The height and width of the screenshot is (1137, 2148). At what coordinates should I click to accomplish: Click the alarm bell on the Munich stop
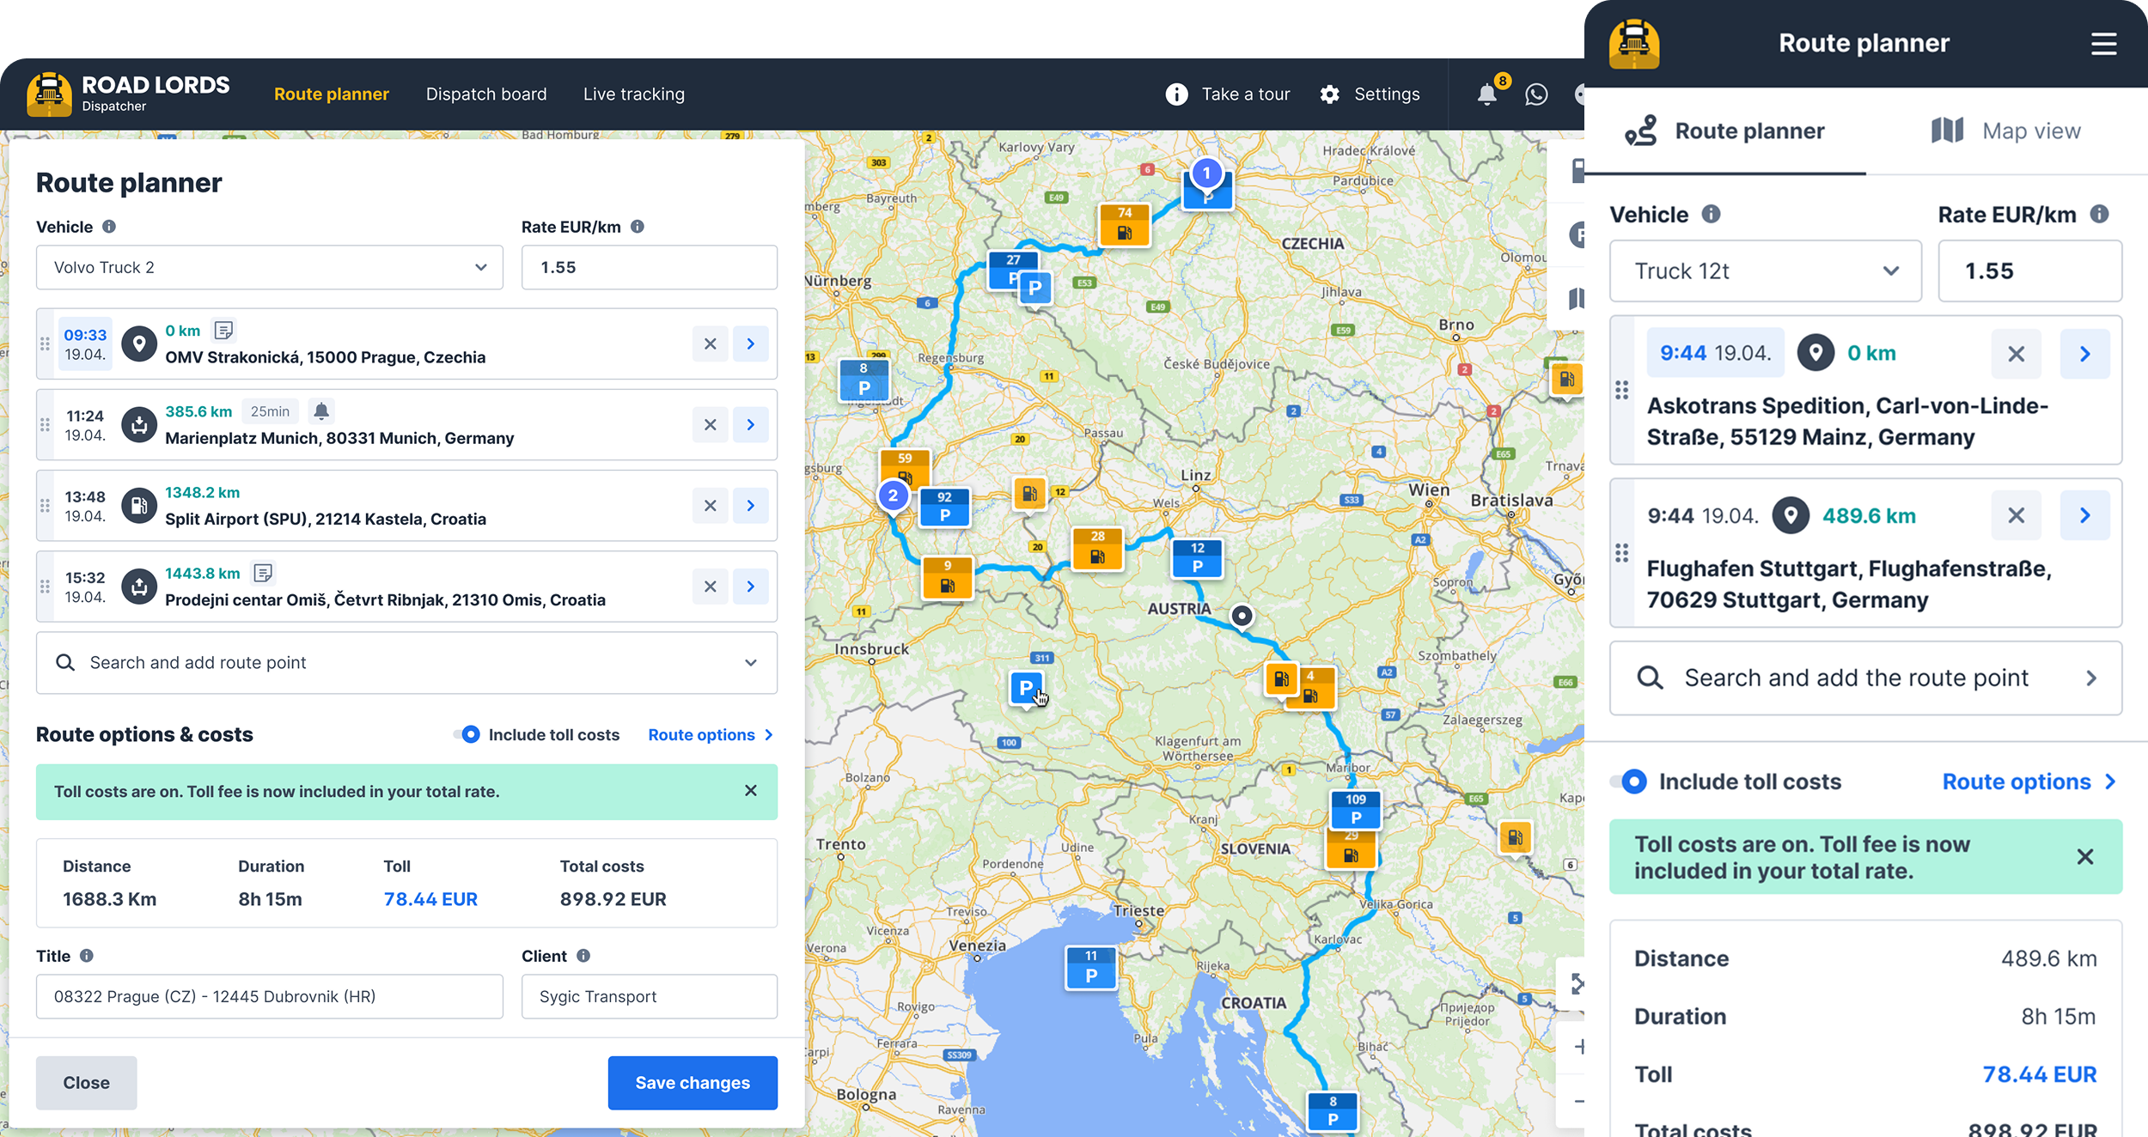pos(321,411)
